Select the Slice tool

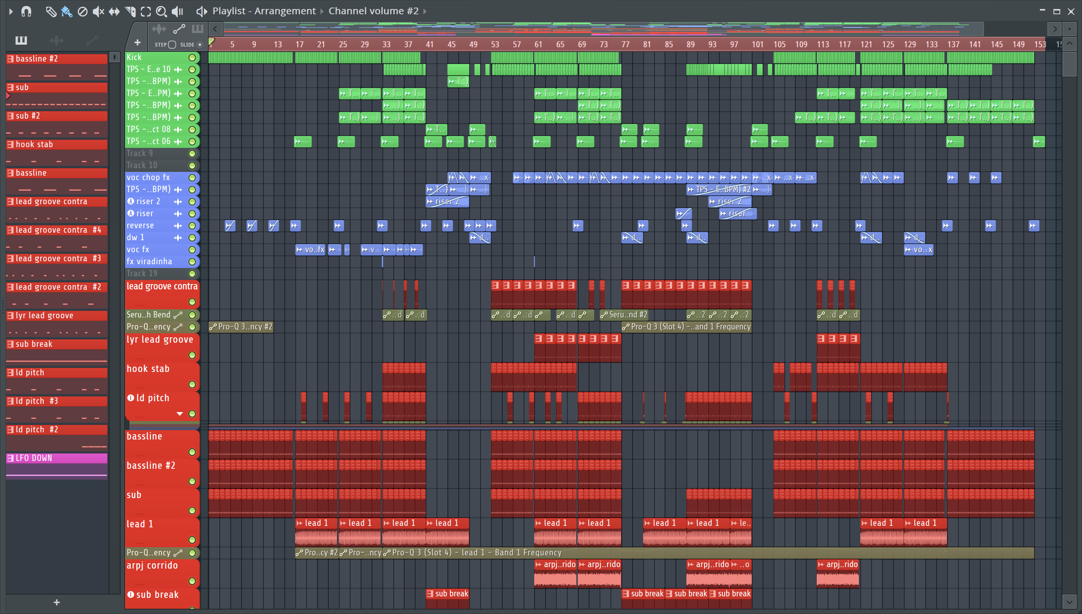click(130, 11)
